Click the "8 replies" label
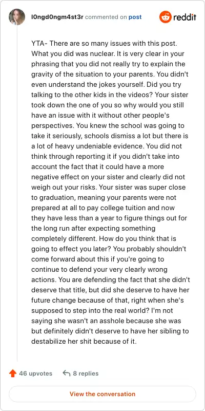This screenshot has width=205, height=411. pos(86,373)
